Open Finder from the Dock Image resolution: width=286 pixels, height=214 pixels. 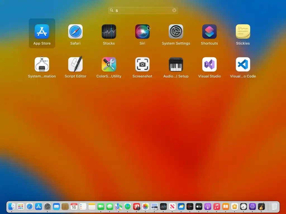[x=12, y=206]
